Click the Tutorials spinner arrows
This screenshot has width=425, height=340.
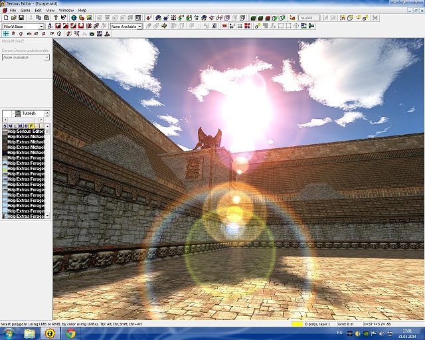(x=47, y=114)
